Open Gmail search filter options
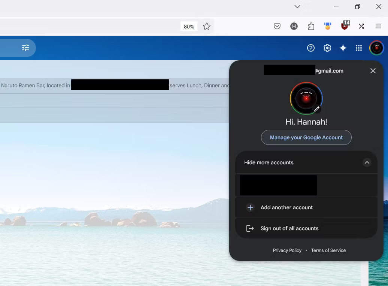 point(25,48)
